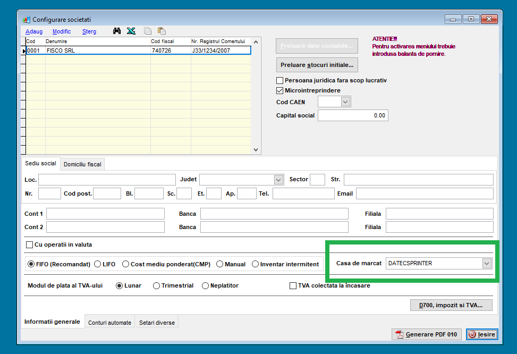Open D700, impozit si TVA dialog

click(451, 305)
